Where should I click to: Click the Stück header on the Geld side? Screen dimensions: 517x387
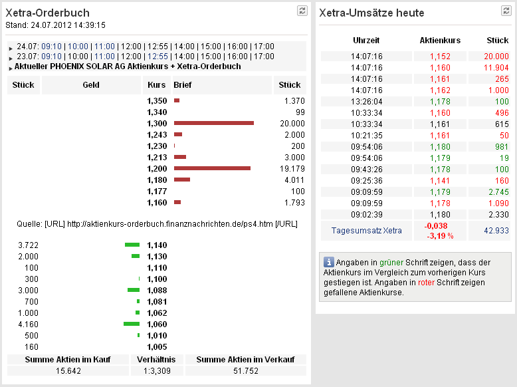(x=23, y=85)
